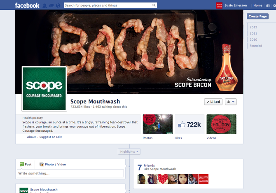Click the 722,634 likes count text
The height and width of the screenshot is (193, 276).
click(80, 107)
